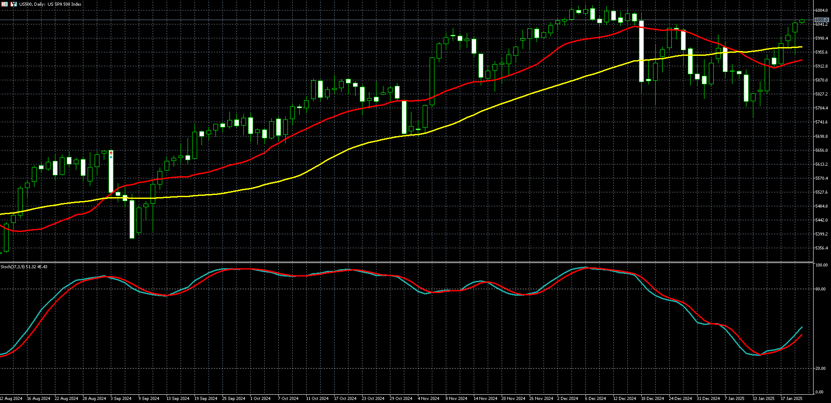The width and height of the screenshot is (831, 403).
Task: Click the 80.00 stochastic level label
Action: (822, 289)
